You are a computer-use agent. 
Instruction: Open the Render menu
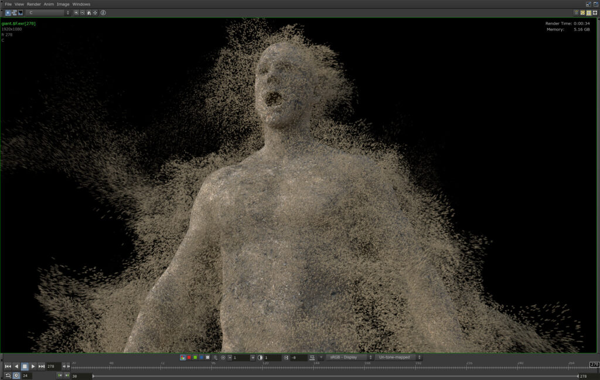pos(34,4)
